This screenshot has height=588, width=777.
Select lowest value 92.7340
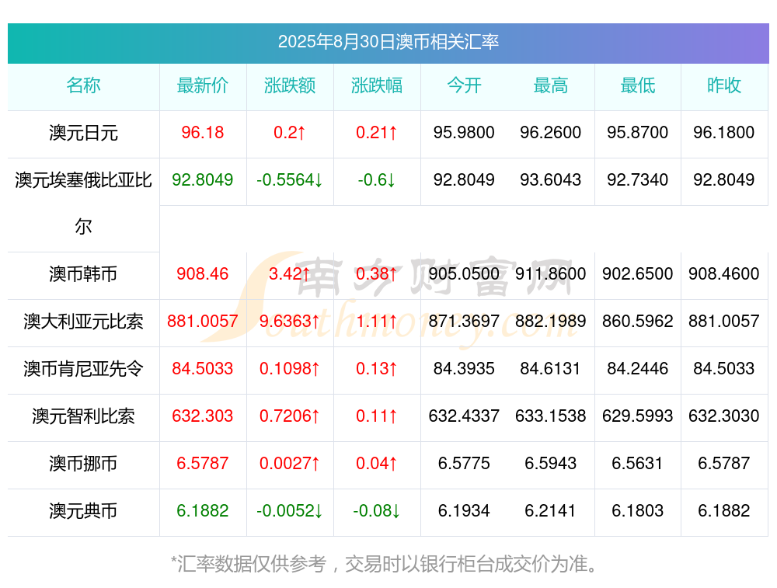pos(638,180)
